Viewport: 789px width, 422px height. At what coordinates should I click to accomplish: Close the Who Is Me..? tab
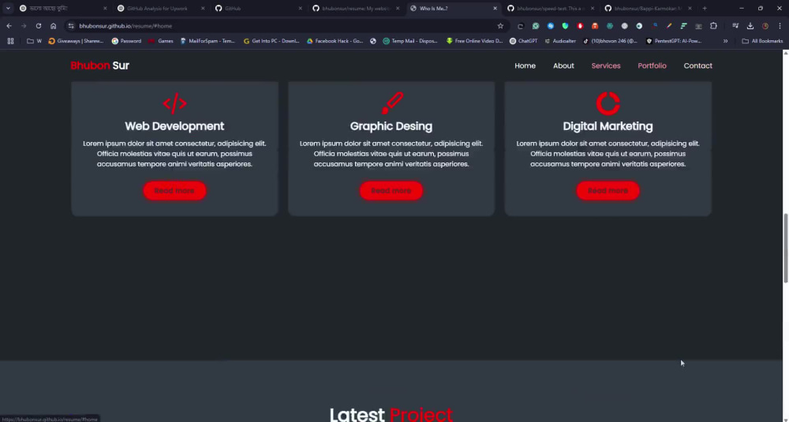click(x=495, y=8)
